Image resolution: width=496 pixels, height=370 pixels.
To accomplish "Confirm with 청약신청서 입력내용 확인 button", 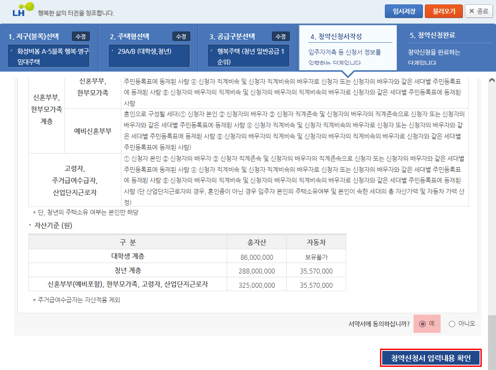I will pyautogui.click(x=431, y=358).
